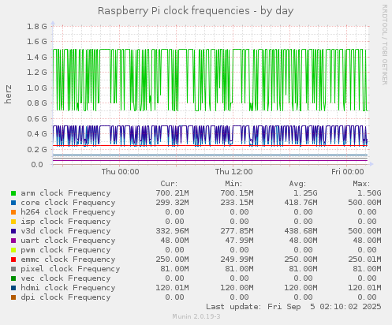Screen dimensions: 392x325
Task: Click the pixel clock gray legend swatch
Action: pyautogui.click(x=13, y=269)
